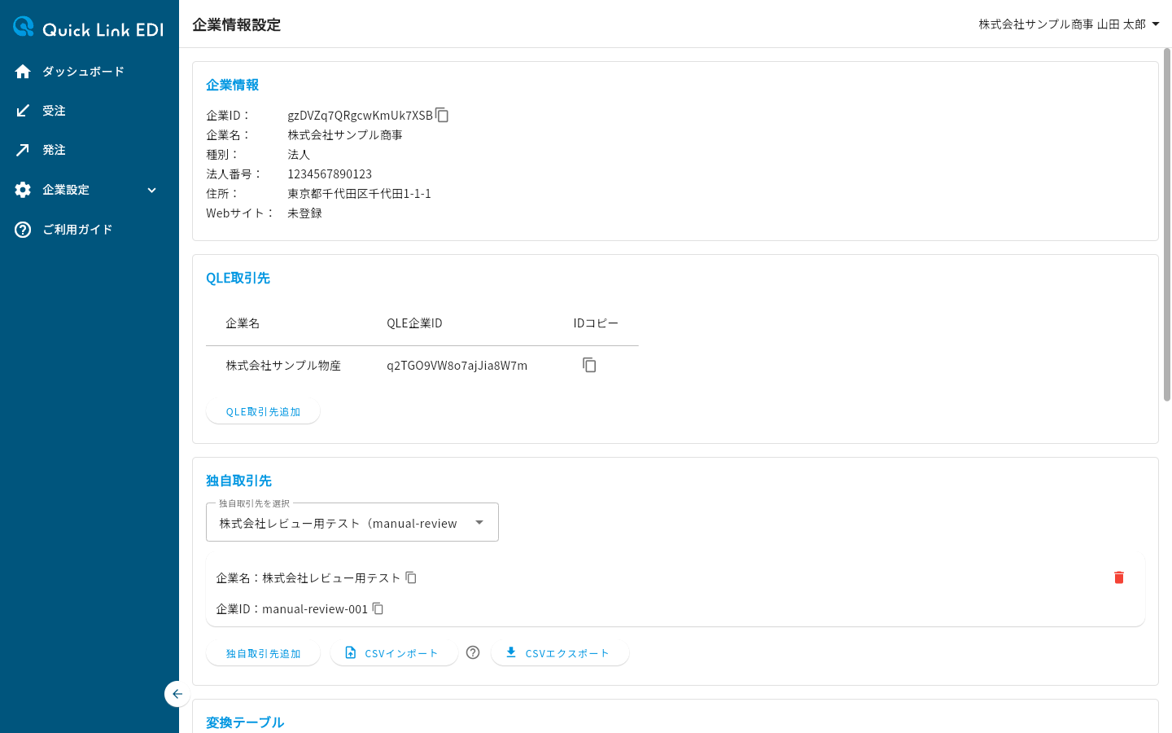Select the 発注 arrow icon in sidebar
1172x733 pixels.
click(x=23, y=150)
